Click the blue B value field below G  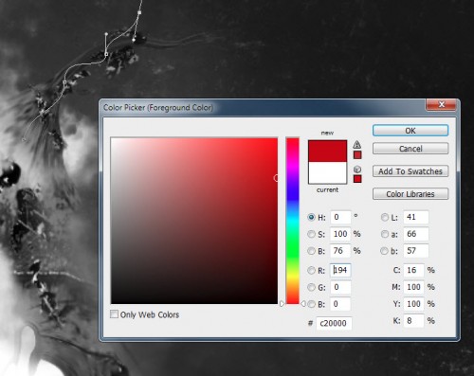(x=340, y=304)
